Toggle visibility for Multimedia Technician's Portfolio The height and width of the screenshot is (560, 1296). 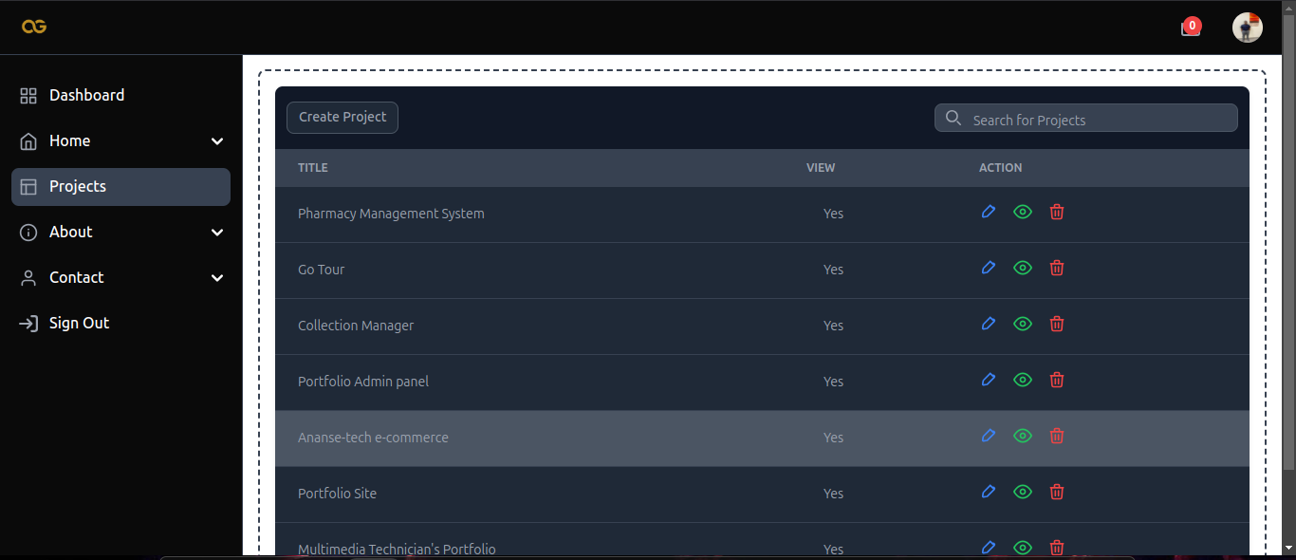[x=1023, y=548]
